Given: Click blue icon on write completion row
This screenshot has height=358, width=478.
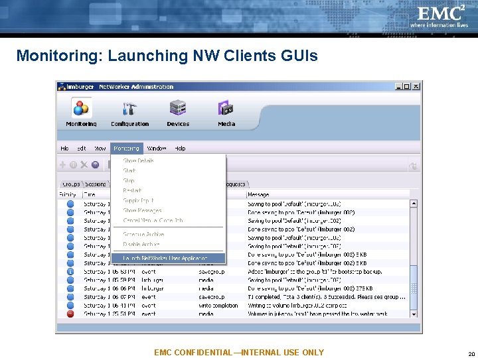Looking at the screenshot, I should click(x=70, y=306).
